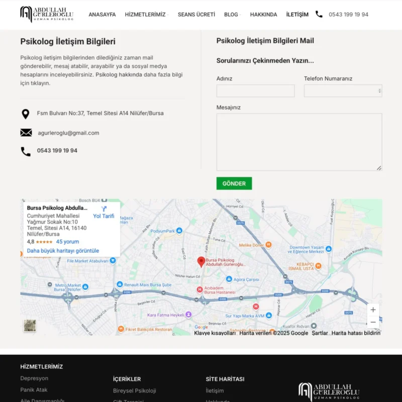Expand the BLOG dropdown menu
The image size is (402, 402).
(232, 15)
